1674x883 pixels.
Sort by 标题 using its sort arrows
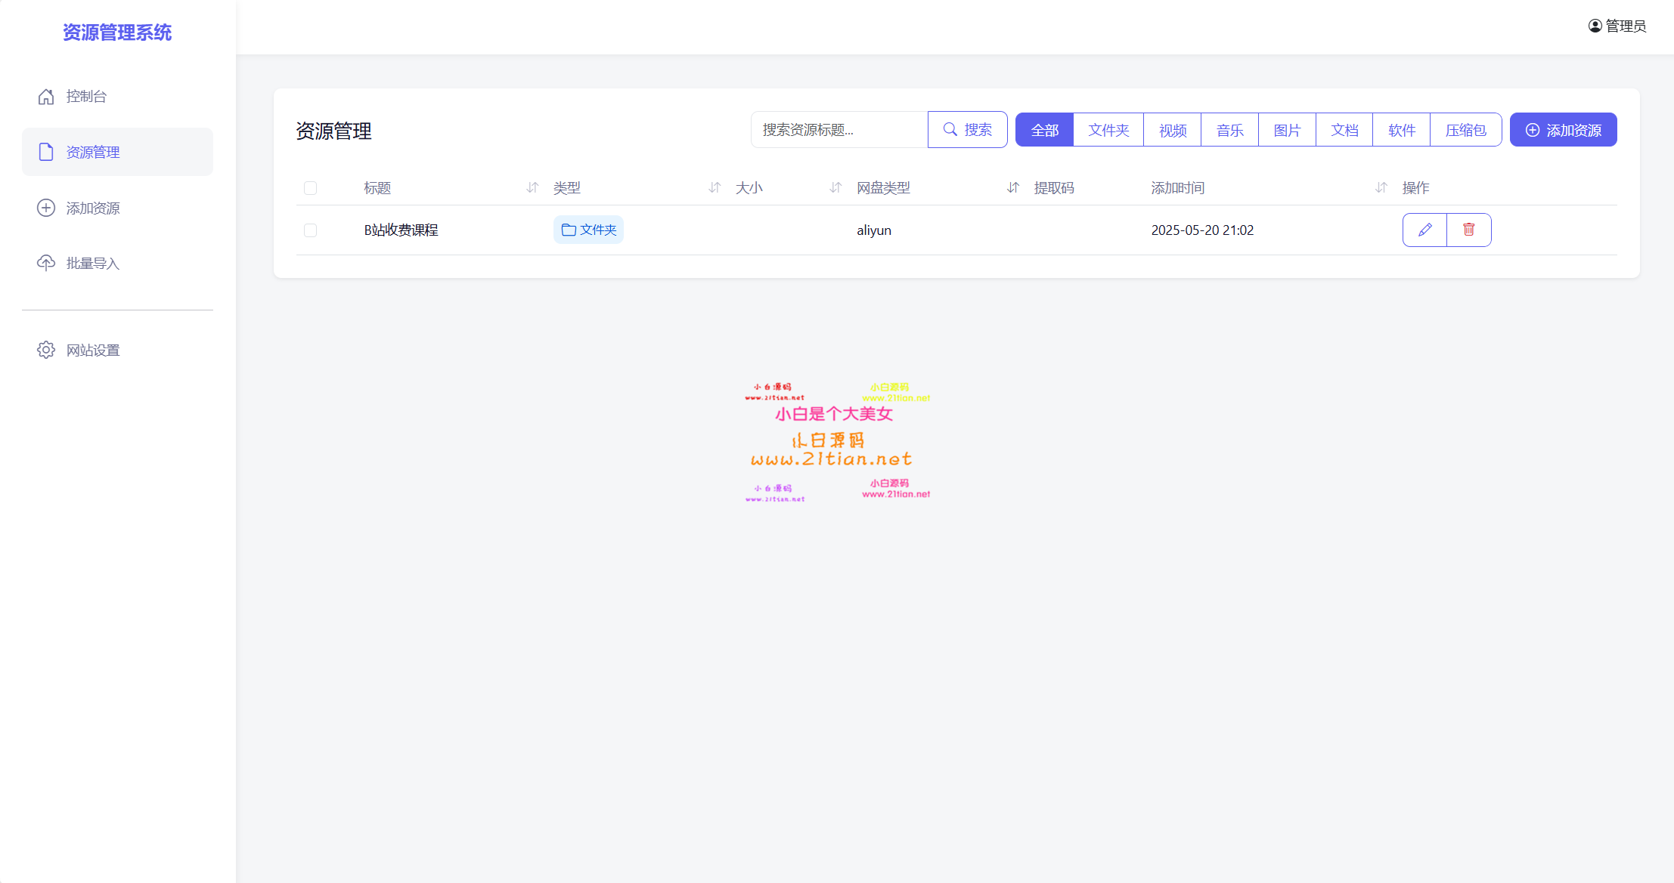click(x=532, y=188)
